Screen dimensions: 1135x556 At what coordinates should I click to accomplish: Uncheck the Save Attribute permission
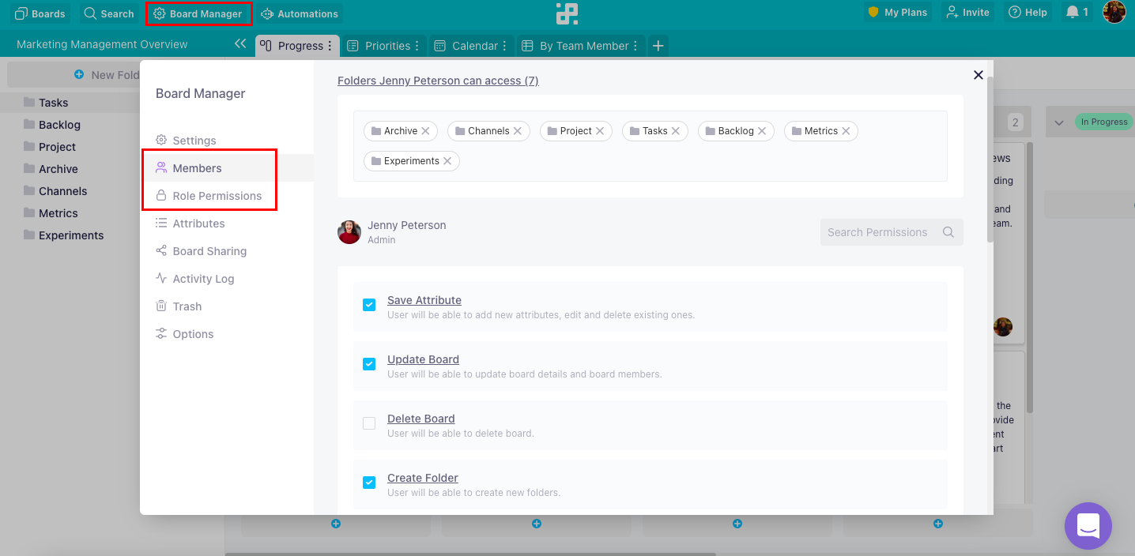368,304
